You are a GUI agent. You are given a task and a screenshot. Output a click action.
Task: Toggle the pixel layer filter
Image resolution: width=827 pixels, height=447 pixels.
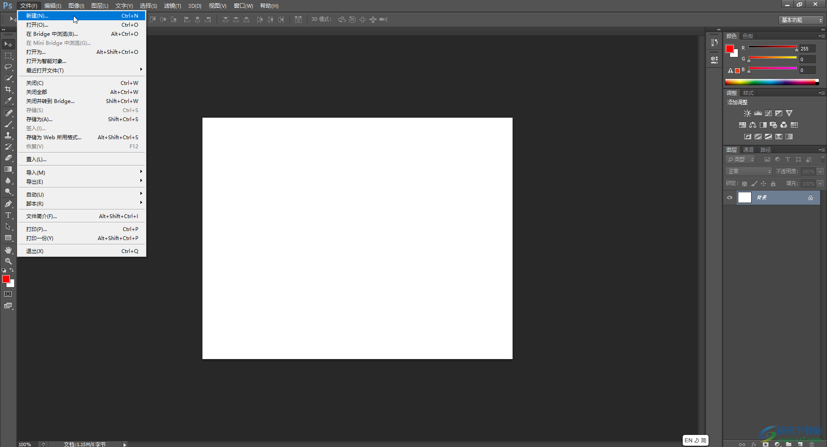(x=767, y=159)
